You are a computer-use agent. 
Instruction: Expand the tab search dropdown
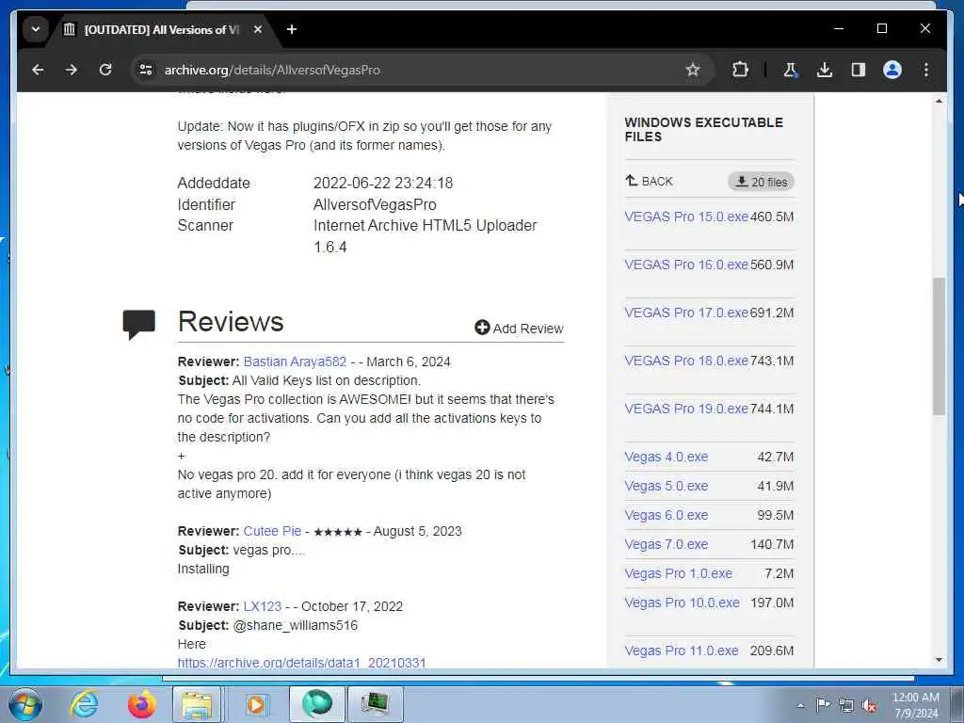[x=36, y=29]
